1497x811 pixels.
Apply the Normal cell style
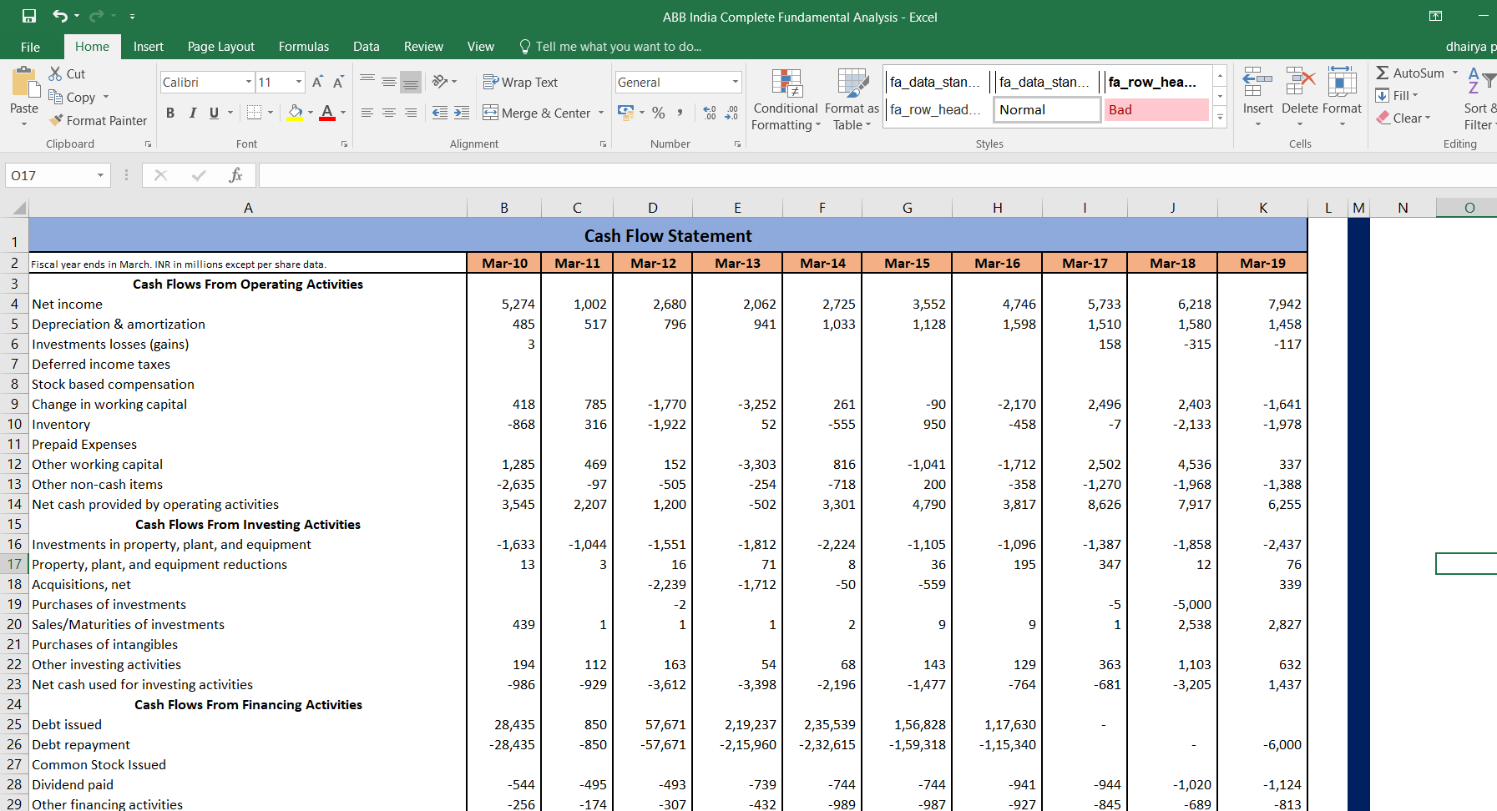click(1047, 109)
